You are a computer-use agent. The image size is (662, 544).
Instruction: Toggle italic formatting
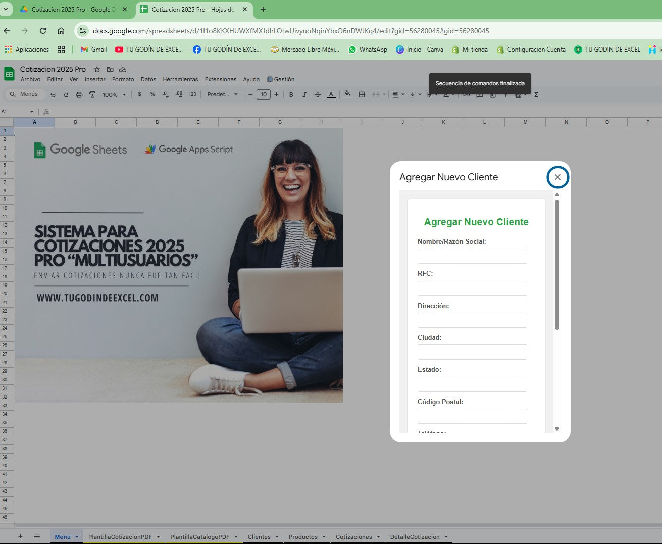pyautogui.click(x=304, y=94)
